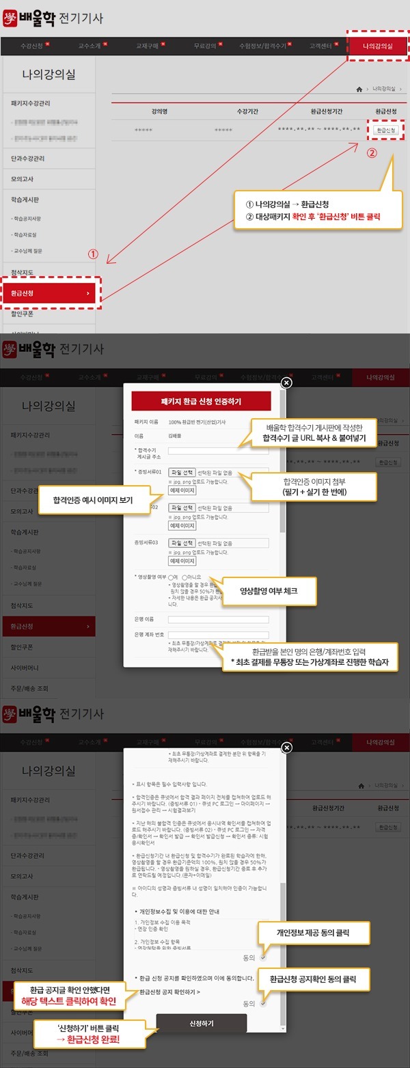Click 파일 선택 for 증빙서류01
The height and width of the screenshot is (1068, 410).
tap(181, 472)
